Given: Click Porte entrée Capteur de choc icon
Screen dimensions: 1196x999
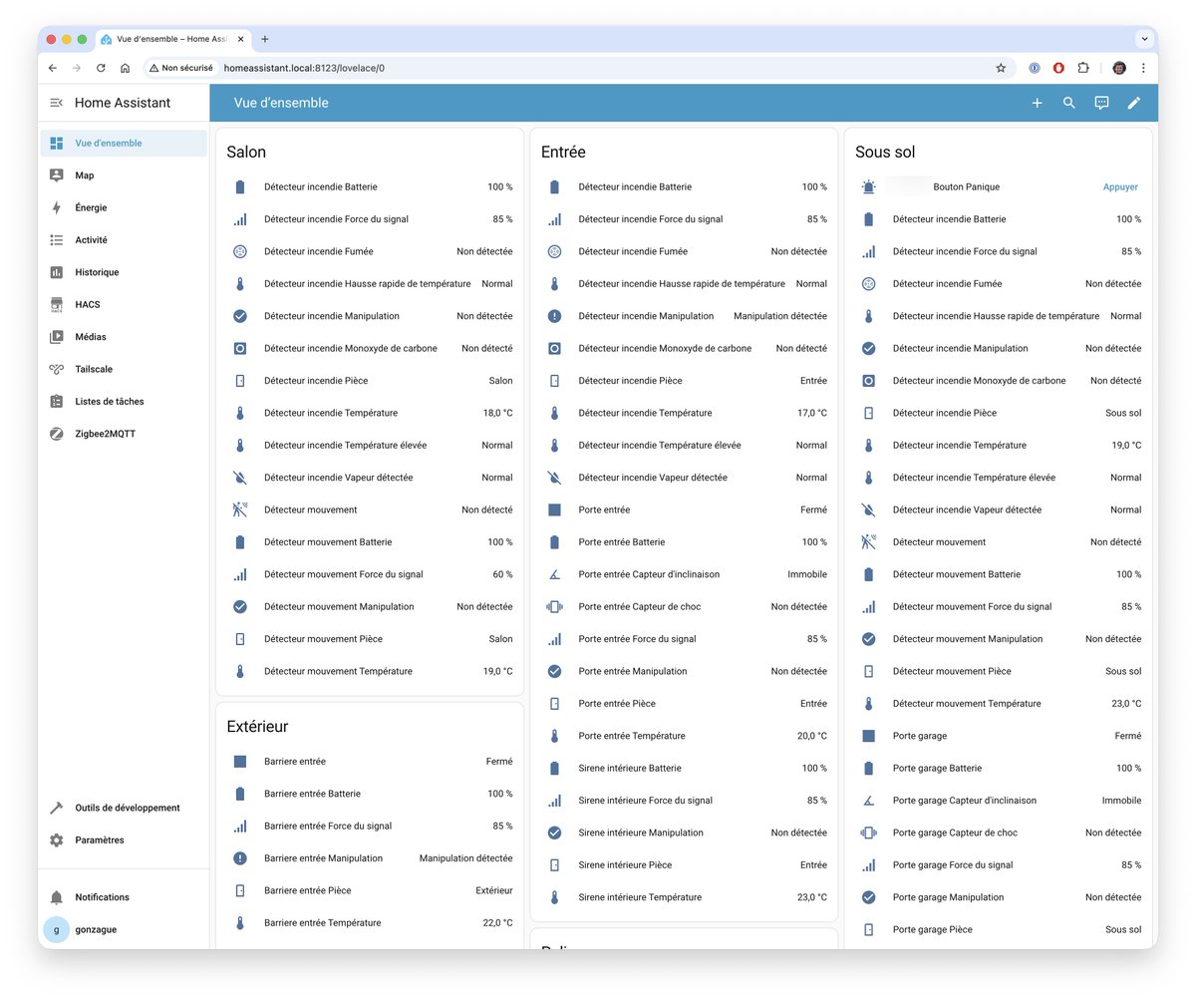Looking at the screenshot, I should (x=555, y=606).
